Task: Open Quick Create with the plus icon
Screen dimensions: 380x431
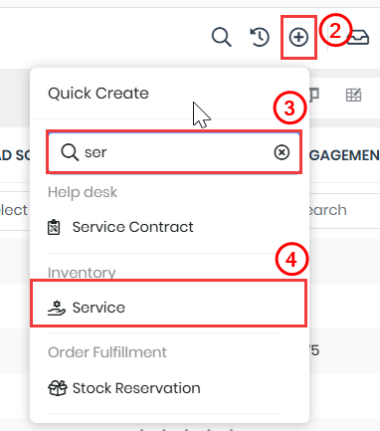Action: click(298, 37)
